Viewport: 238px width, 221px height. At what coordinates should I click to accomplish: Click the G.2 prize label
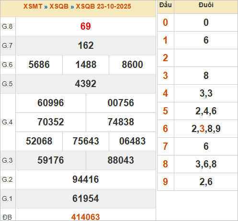(x=7, y=179)
